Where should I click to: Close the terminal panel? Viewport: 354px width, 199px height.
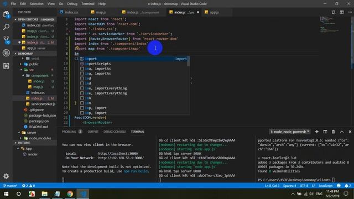coord(350,132)
